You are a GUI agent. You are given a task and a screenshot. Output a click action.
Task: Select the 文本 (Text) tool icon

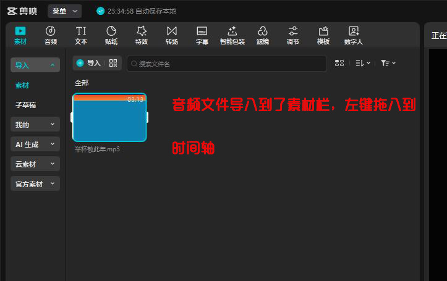(81, 35)
